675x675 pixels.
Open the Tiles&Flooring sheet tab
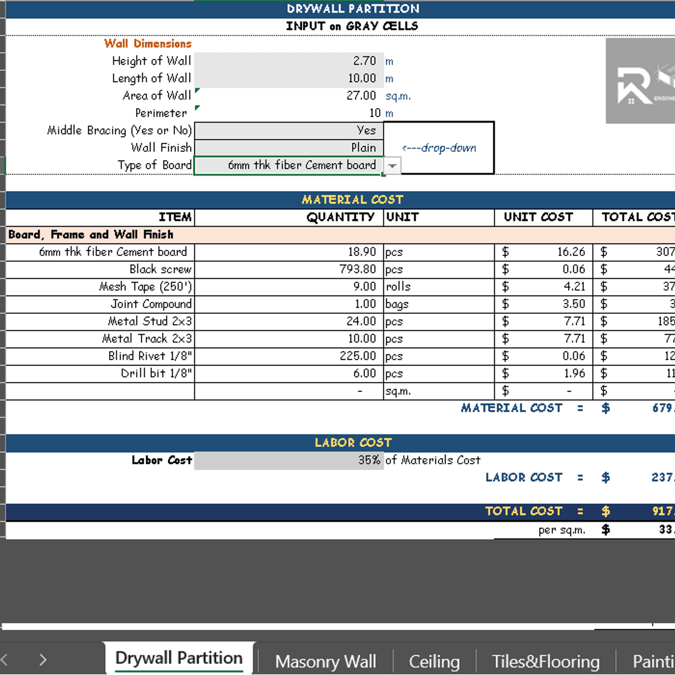545,661
